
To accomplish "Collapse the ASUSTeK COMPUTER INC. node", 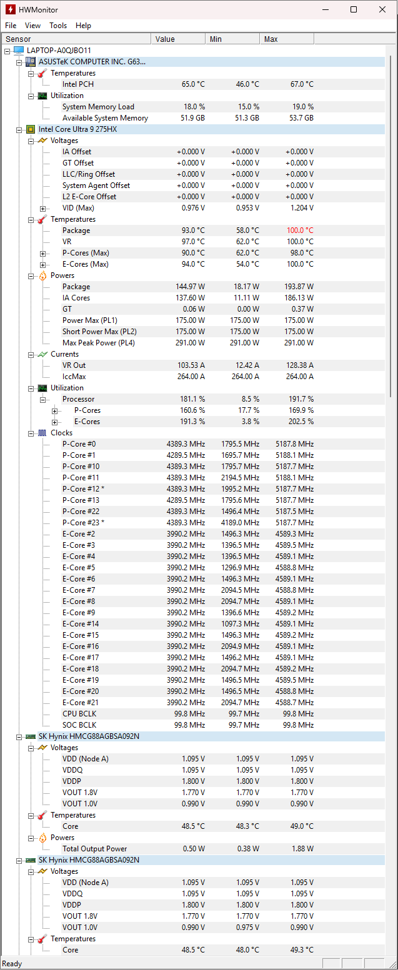I will point(19,62).
